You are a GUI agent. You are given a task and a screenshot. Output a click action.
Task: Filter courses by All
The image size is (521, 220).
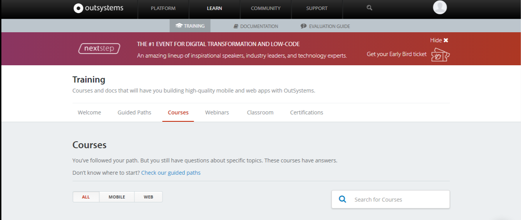click(86, 197)
